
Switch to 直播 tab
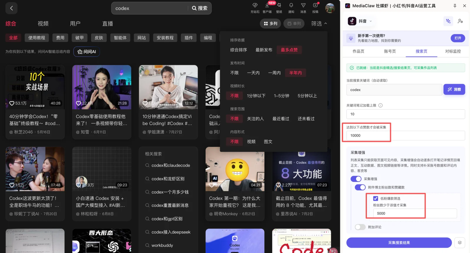coord(108,24)
